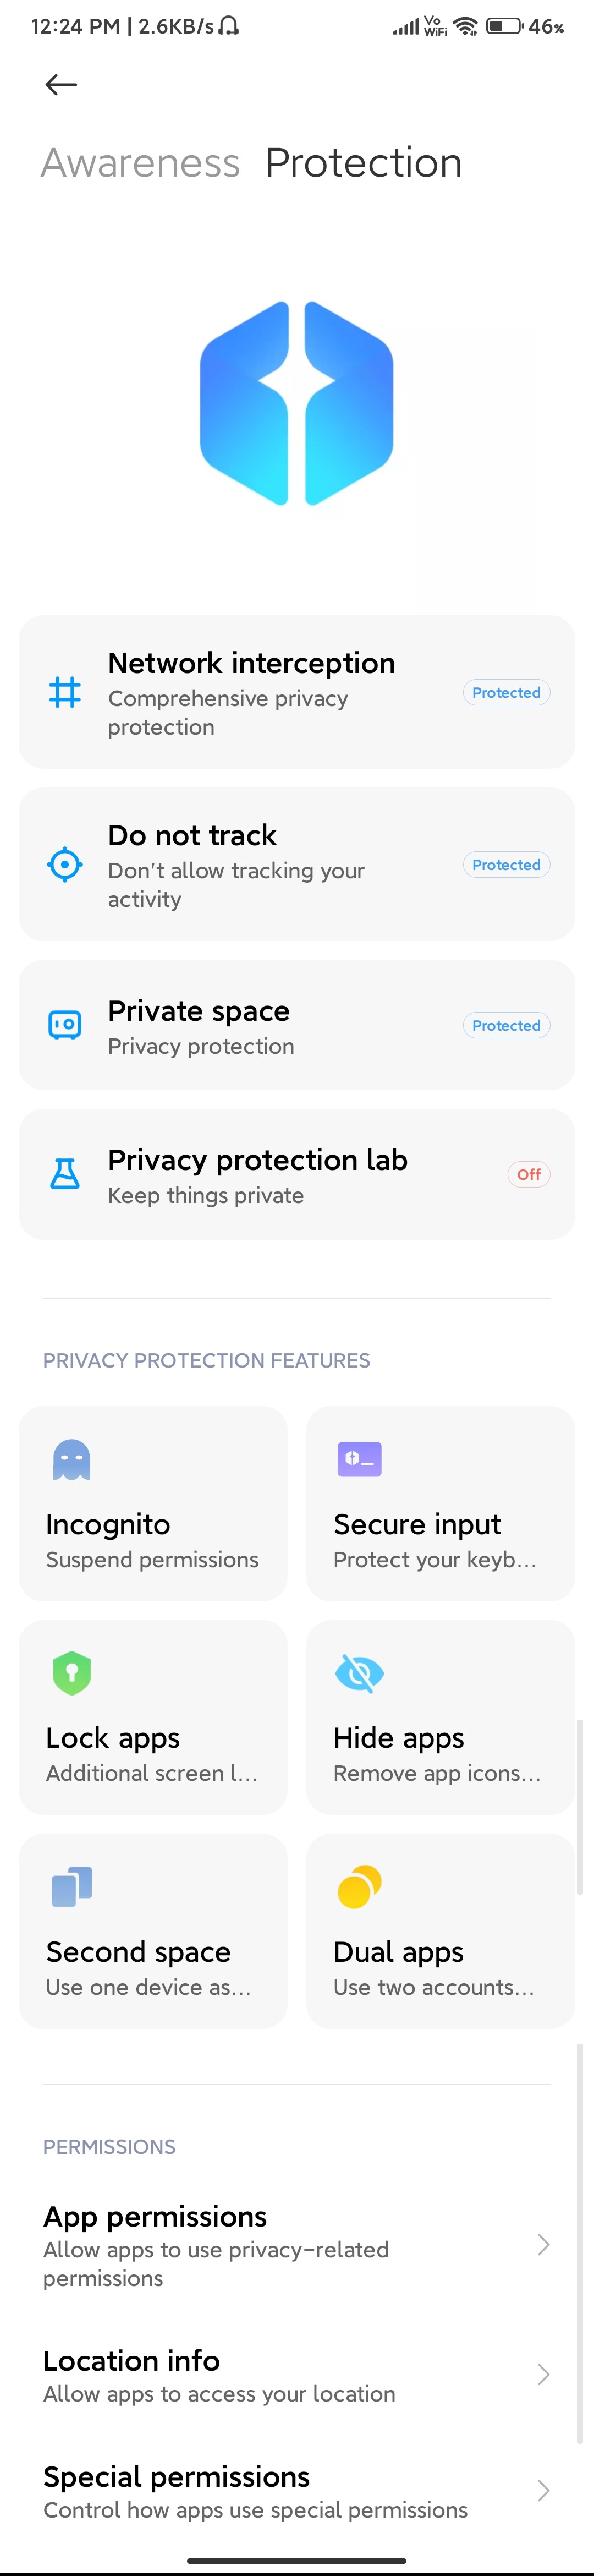This screenshot has height=2576, width=594.
Task: Tap the Network interception hash icon
Action: [65, 692]
